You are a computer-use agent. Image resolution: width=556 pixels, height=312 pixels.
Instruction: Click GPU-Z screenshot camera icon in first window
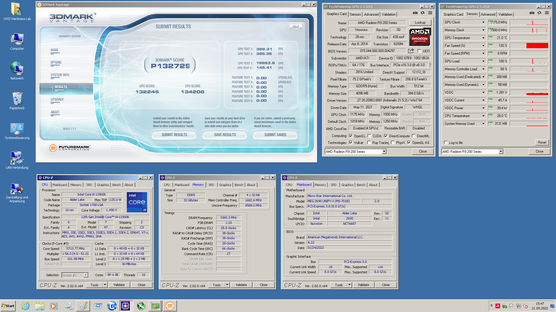pos(415,13)
